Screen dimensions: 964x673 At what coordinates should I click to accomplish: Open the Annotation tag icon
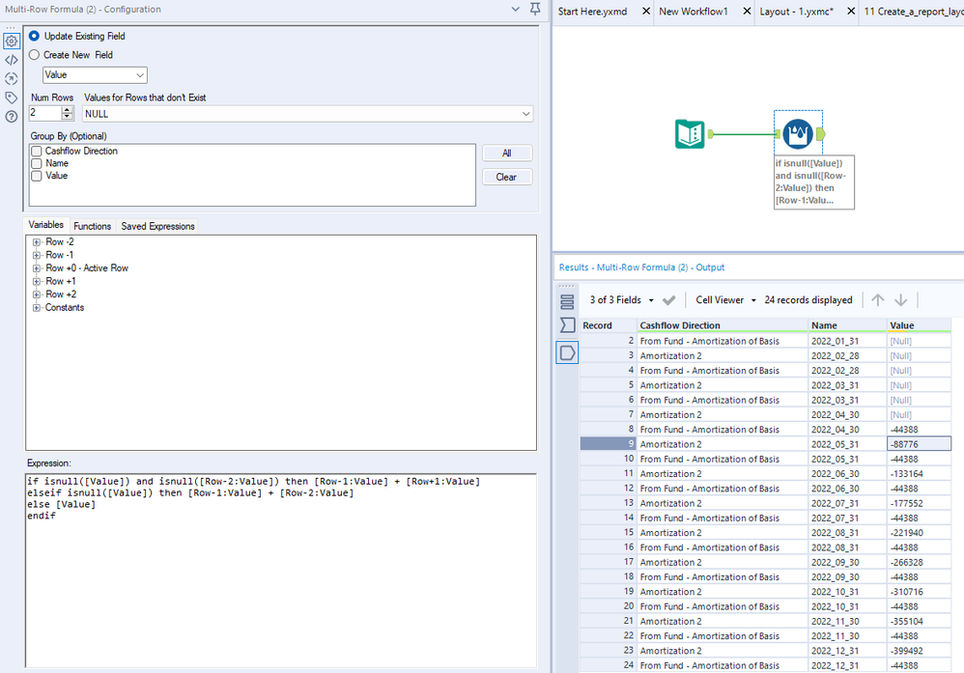click(x=12, y=98)
